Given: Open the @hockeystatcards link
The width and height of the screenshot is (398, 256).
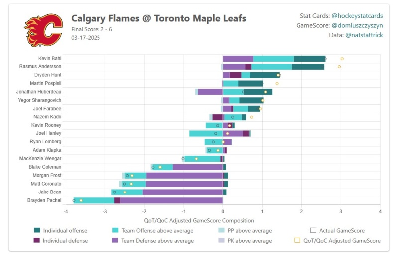Looking at the screenshot, I should click(357, 15).
